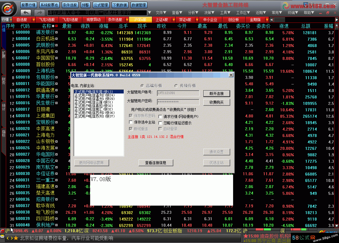Click the round Dazhihui logo icon
Viewport: 339px width, 243px height.
(x=8, y=9)
